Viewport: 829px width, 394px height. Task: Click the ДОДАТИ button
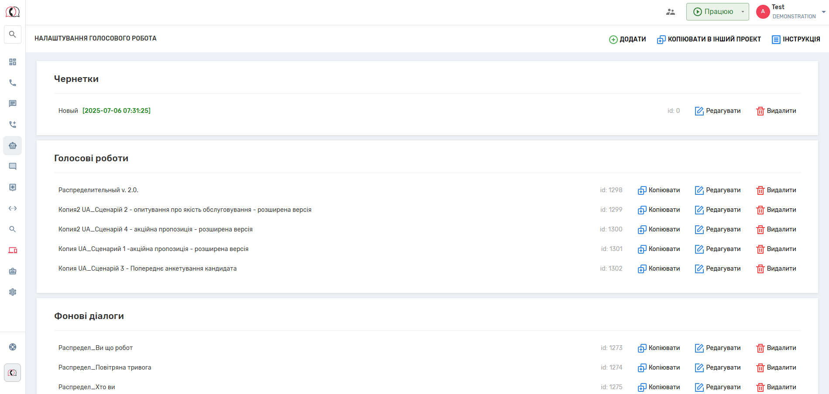[x=627, y=39]
